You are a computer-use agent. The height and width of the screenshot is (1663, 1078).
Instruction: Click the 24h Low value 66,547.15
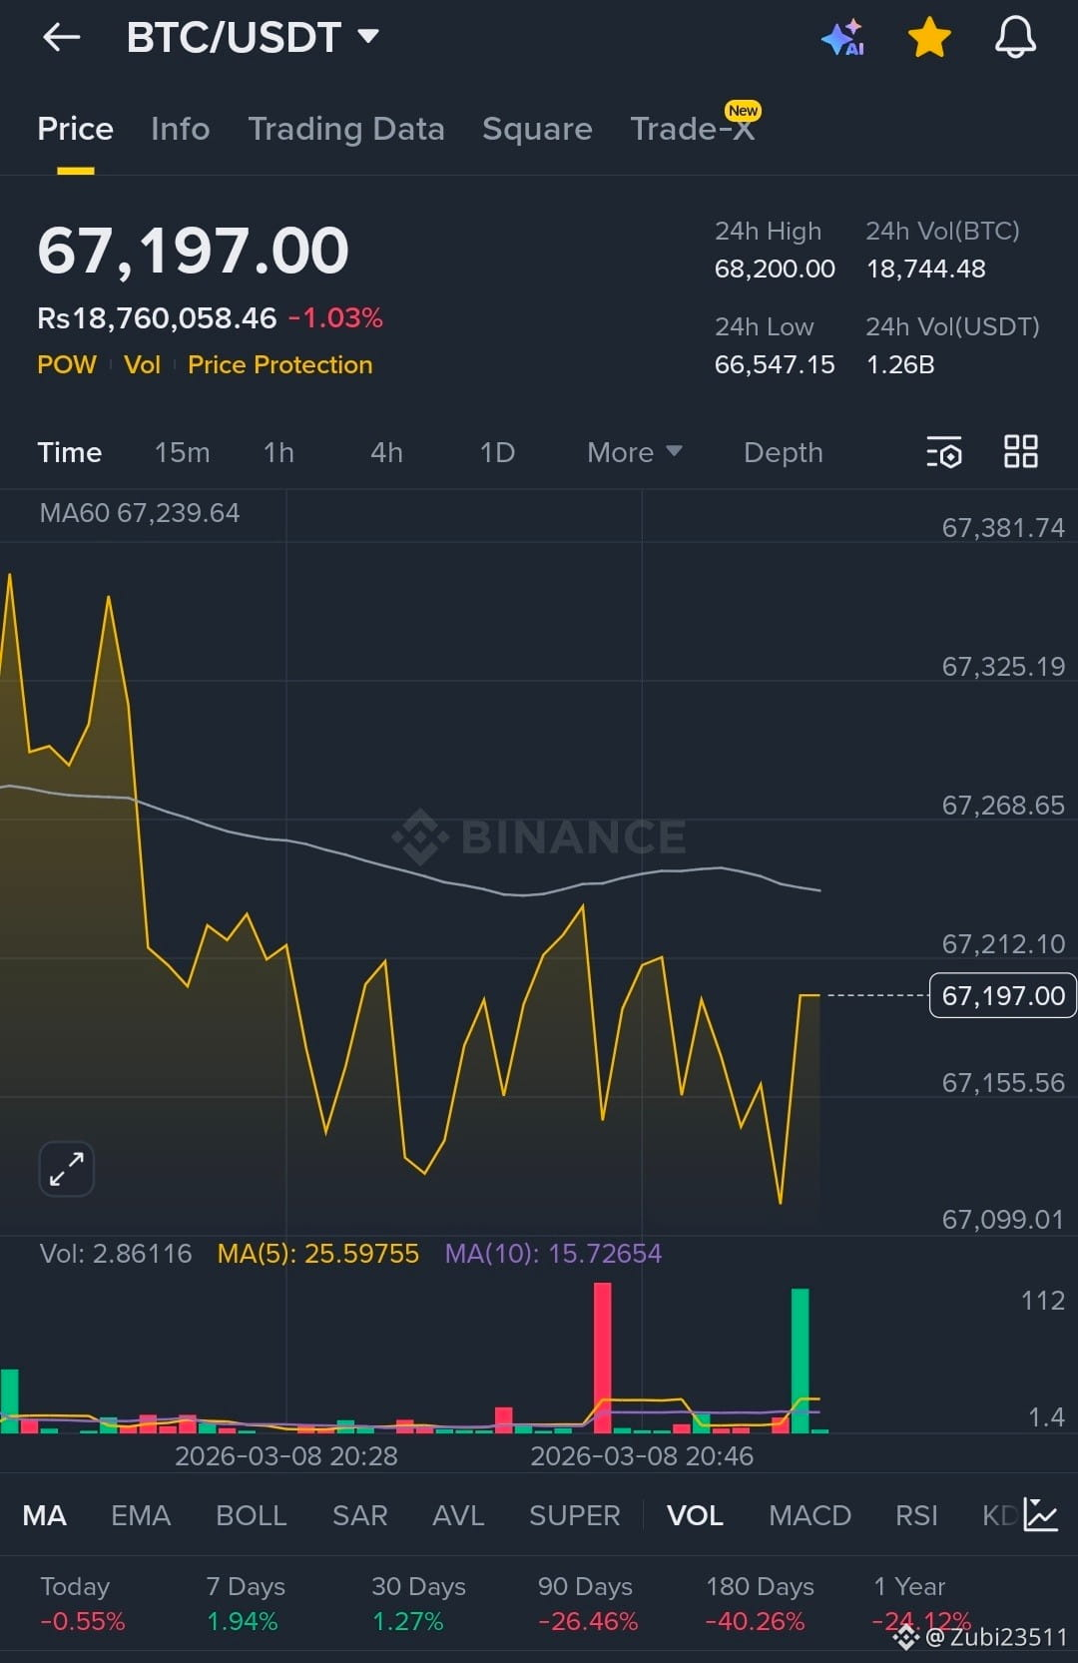click(775, 364)
